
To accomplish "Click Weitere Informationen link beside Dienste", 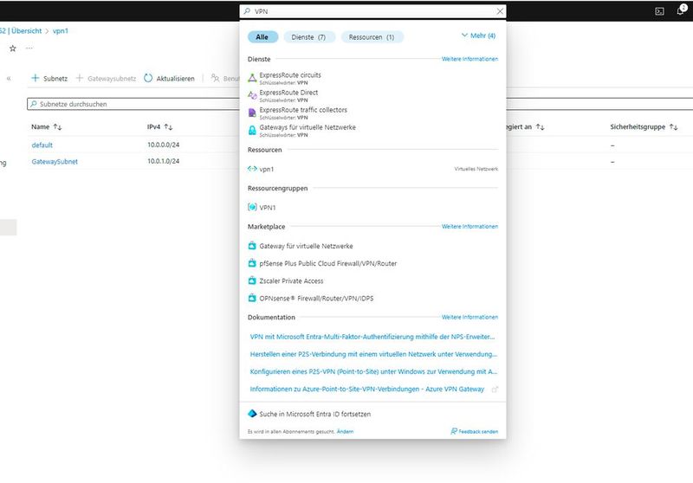I will pos(470,59).
